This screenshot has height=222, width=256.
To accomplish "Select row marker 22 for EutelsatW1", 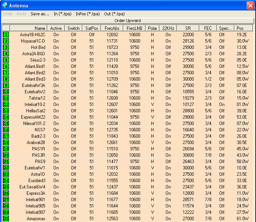I will [x=6, y=168].
